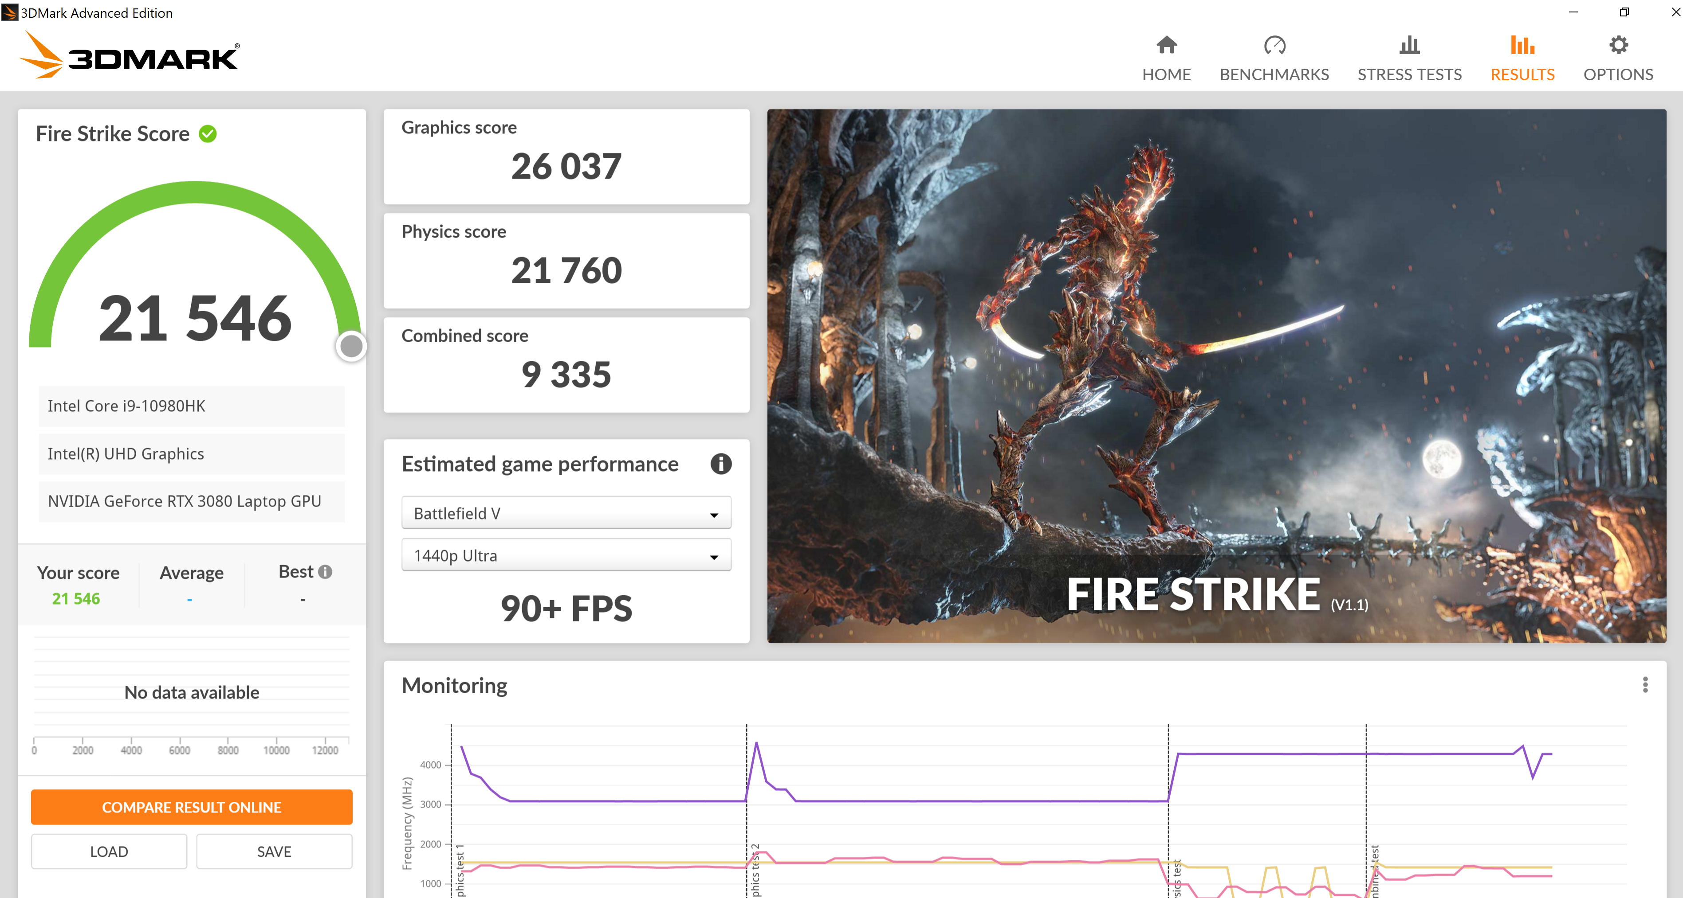Click the LOAD button
Viewport: 1683px width, 898px height.
point(109,851)
